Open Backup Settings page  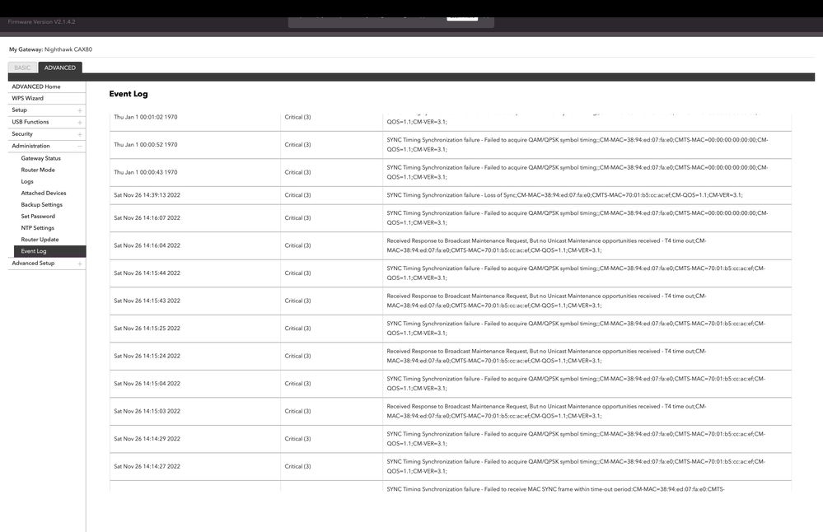click(x=41, y=204)
